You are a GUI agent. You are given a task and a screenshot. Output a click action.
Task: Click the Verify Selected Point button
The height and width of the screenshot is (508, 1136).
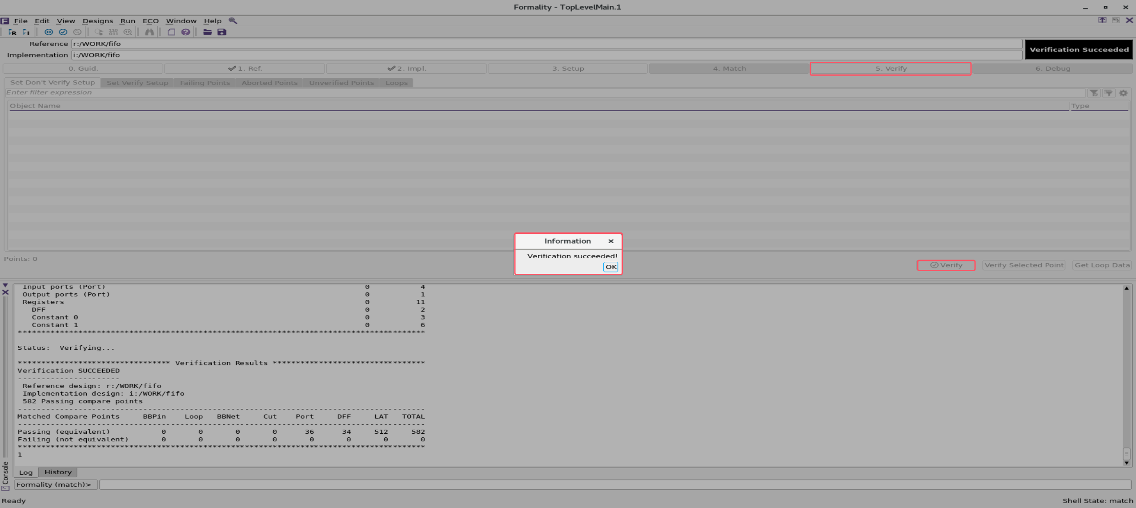tap(1024, 265)
